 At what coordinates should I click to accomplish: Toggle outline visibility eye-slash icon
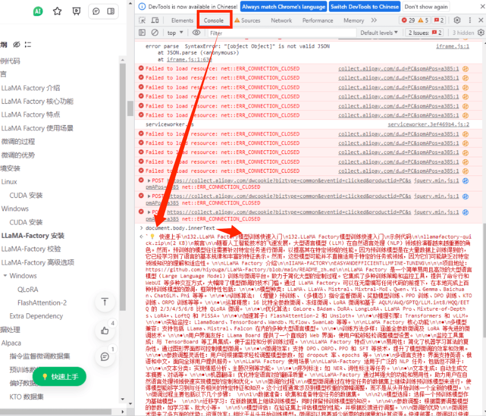(17, 45)
